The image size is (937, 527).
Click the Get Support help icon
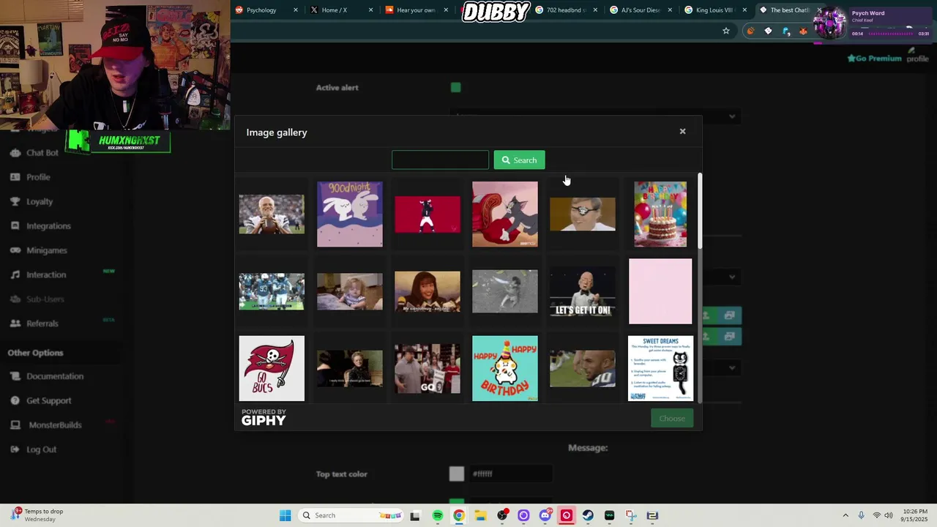[x=15, y=400]
